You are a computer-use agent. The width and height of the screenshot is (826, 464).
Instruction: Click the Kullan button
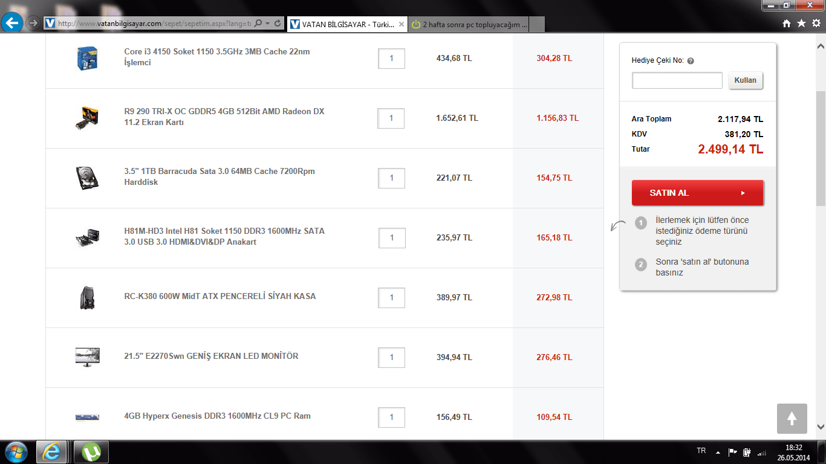tap(746, 80)
